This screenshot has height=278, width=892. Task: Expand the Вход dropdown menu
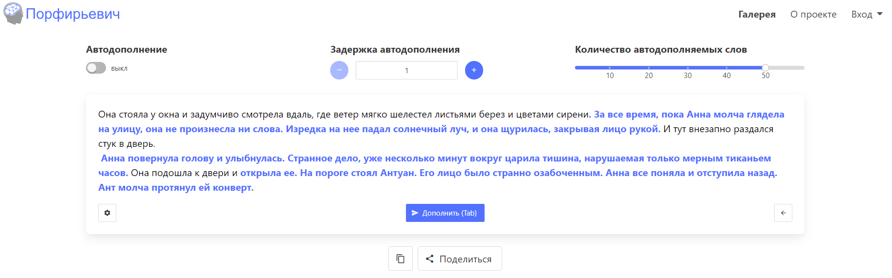point(867,15)
